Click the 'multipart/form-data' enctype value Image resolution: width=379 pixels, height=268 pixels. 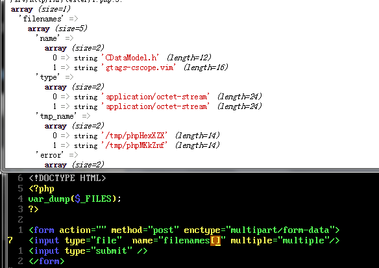[x=280, y=230]
